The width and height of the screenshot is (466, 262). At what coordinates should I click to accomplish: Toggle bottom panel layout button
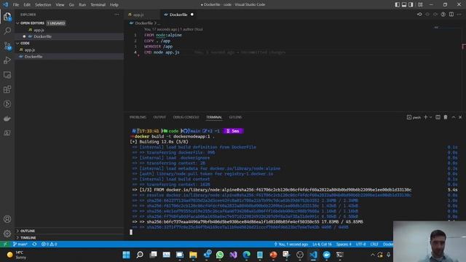point(404,4)
